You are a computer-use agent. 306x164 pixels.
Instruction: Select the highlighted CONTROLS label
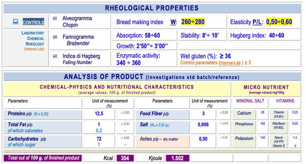click(x=34, y=22)
